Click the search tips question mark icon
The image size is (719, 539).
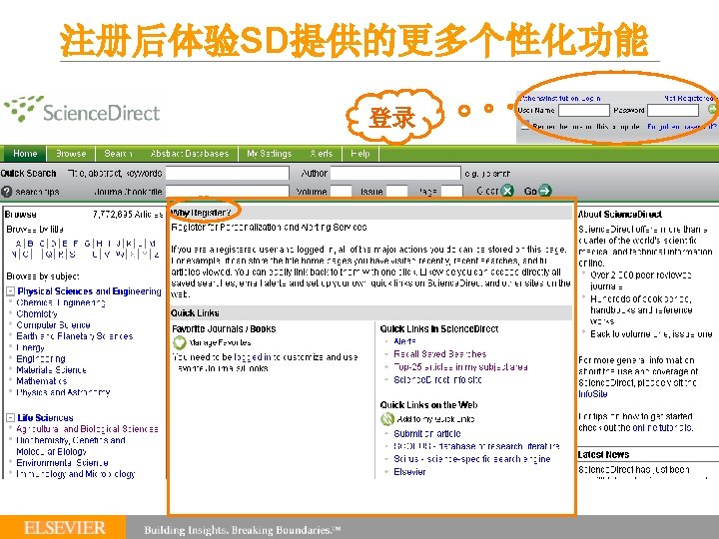click(6, 192)
